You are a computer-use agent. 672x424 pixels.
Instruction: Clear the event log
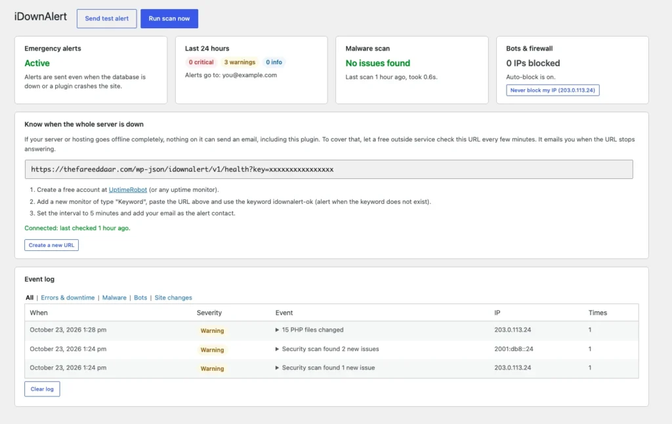(42, 389)
